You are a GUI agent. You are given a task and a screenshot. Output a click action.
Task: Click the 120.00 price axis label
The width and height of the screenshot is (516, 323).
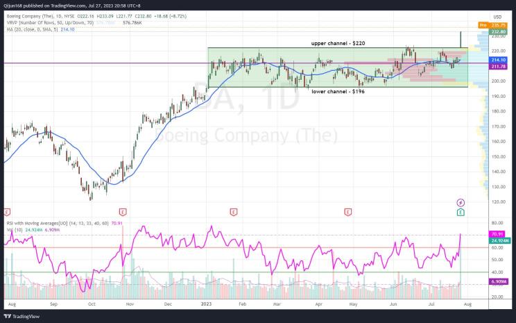(498, 201)
